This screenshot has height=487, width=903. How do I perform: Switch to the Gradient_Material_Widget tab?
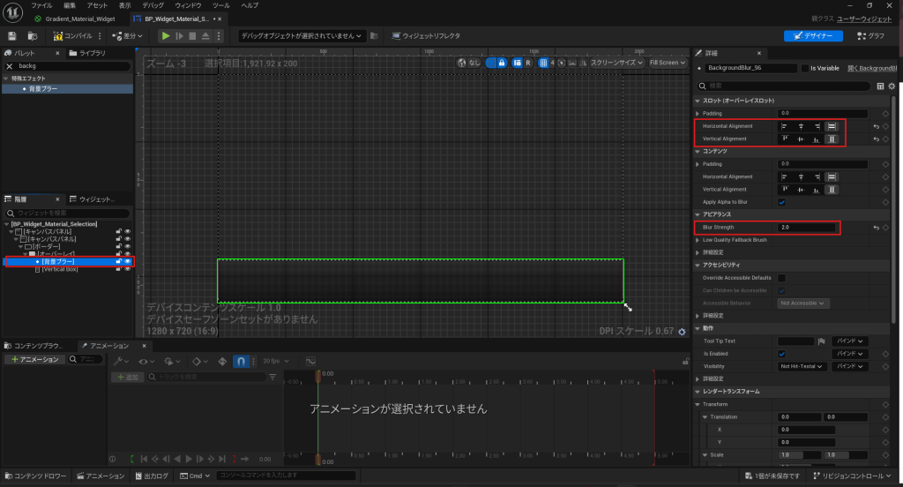80,19
